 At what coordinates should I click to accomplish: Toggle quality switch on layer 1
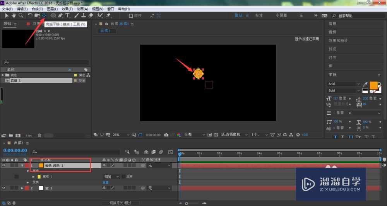click(x=113, y=165)
